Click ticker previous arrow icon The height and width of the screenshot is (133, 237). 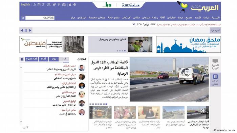22,30
